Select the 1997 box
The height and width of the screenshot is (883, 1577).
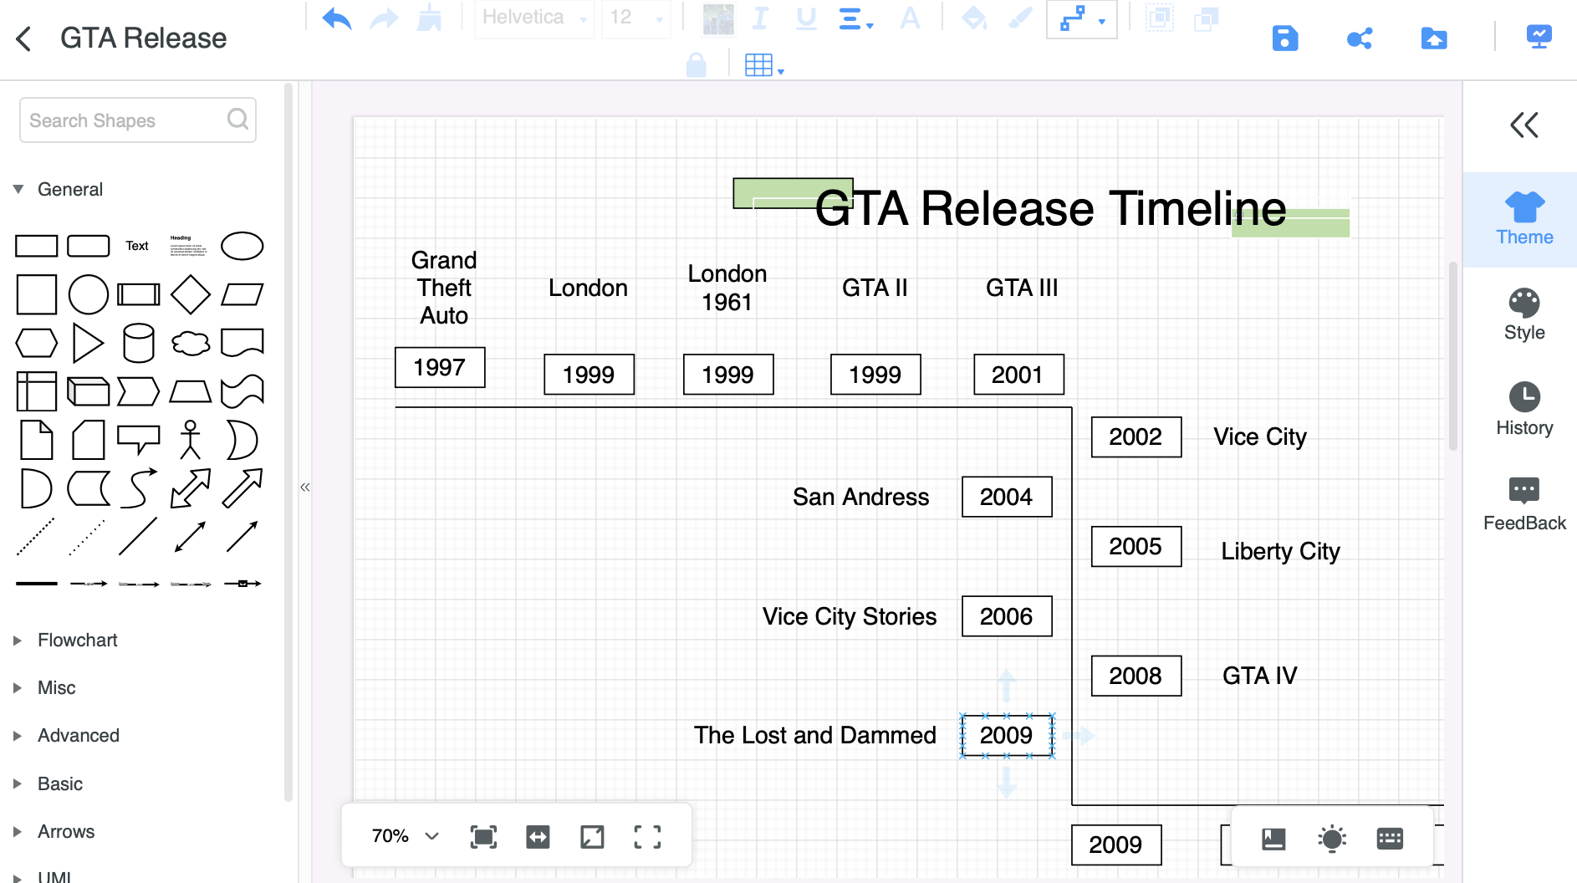440,367
